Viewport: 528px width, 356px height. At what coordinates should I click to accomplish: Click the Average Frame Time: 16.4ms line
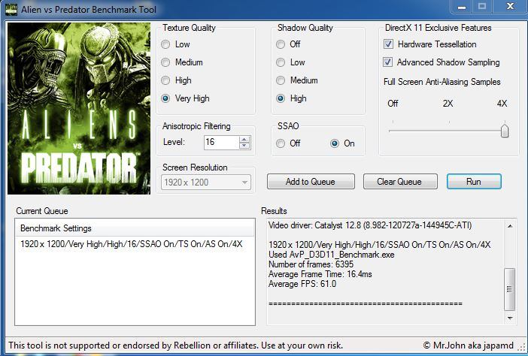click(x=320, y=274)
